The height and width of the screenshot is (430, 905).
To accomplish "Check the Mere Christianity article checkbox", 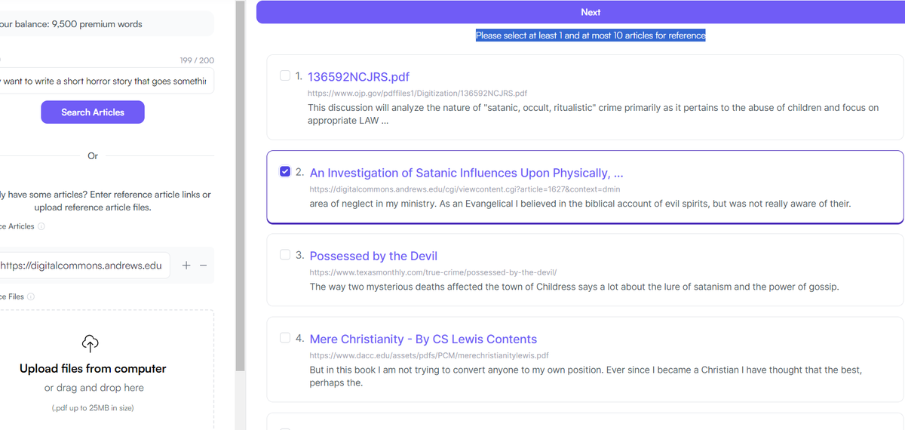I will (285, 337).
